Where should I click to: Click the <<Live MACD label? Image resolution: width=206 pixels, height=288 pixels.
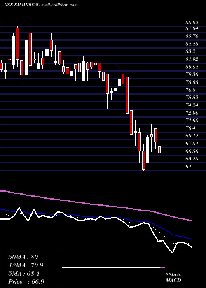pos(173,277)
